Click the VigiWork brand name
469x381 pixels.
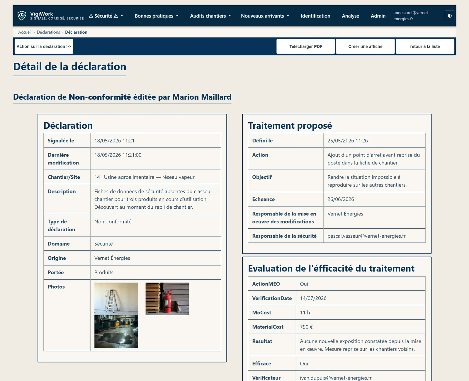(x=42, y=14)
